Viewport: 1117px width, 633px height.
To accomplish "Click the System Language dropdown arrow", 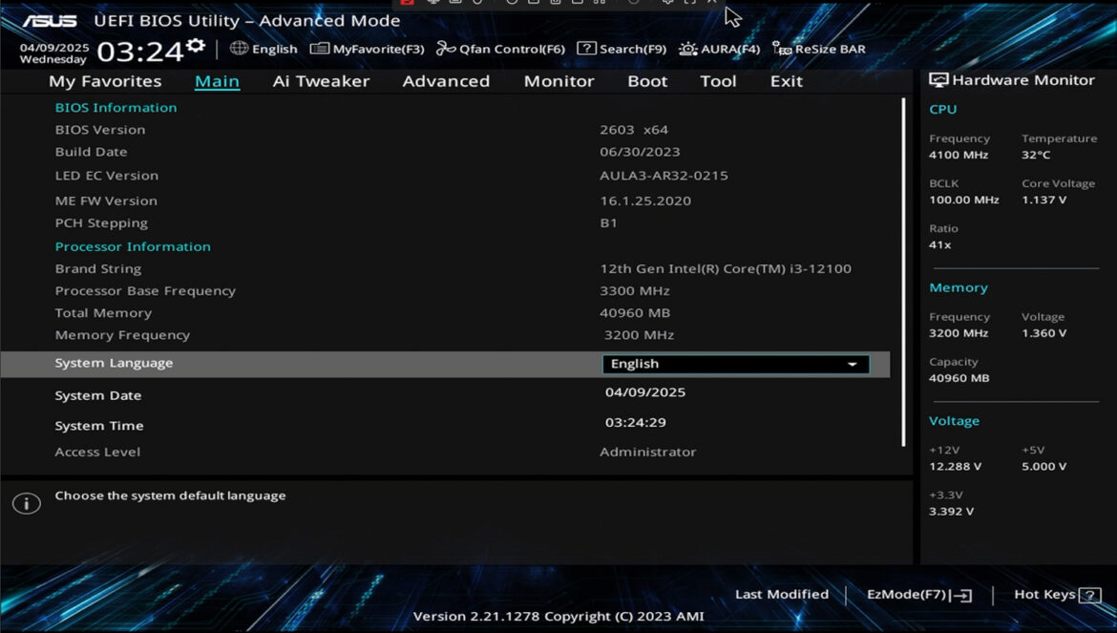I will tap(852, 365).
